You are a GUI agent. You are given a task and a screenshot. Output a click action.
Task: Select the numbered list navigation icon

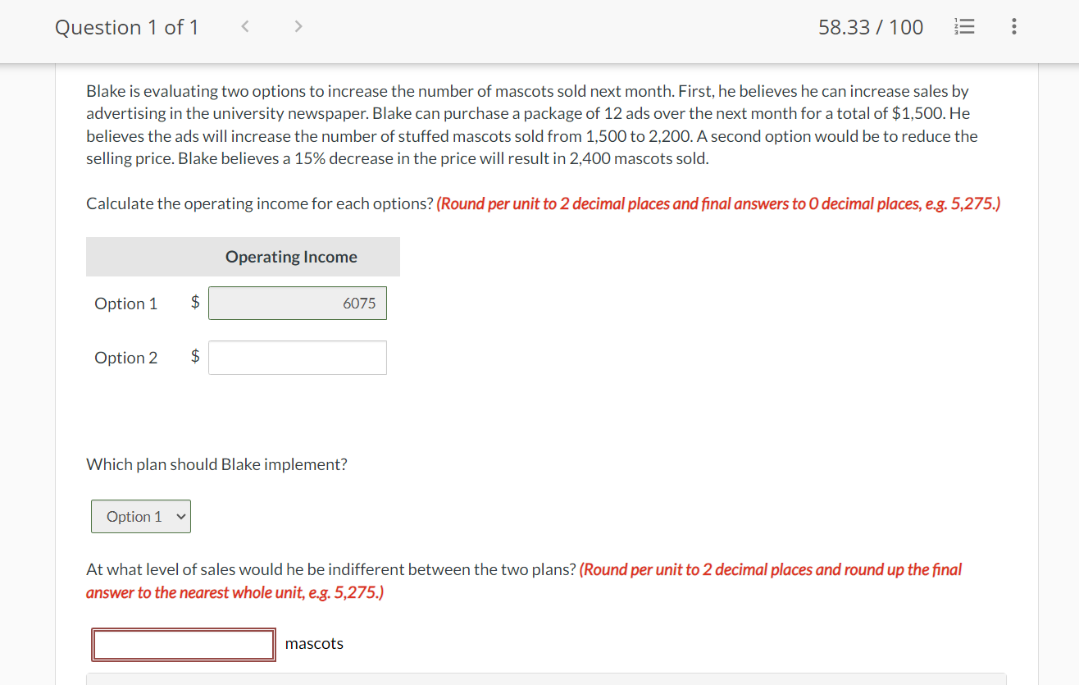coord(964,26)
